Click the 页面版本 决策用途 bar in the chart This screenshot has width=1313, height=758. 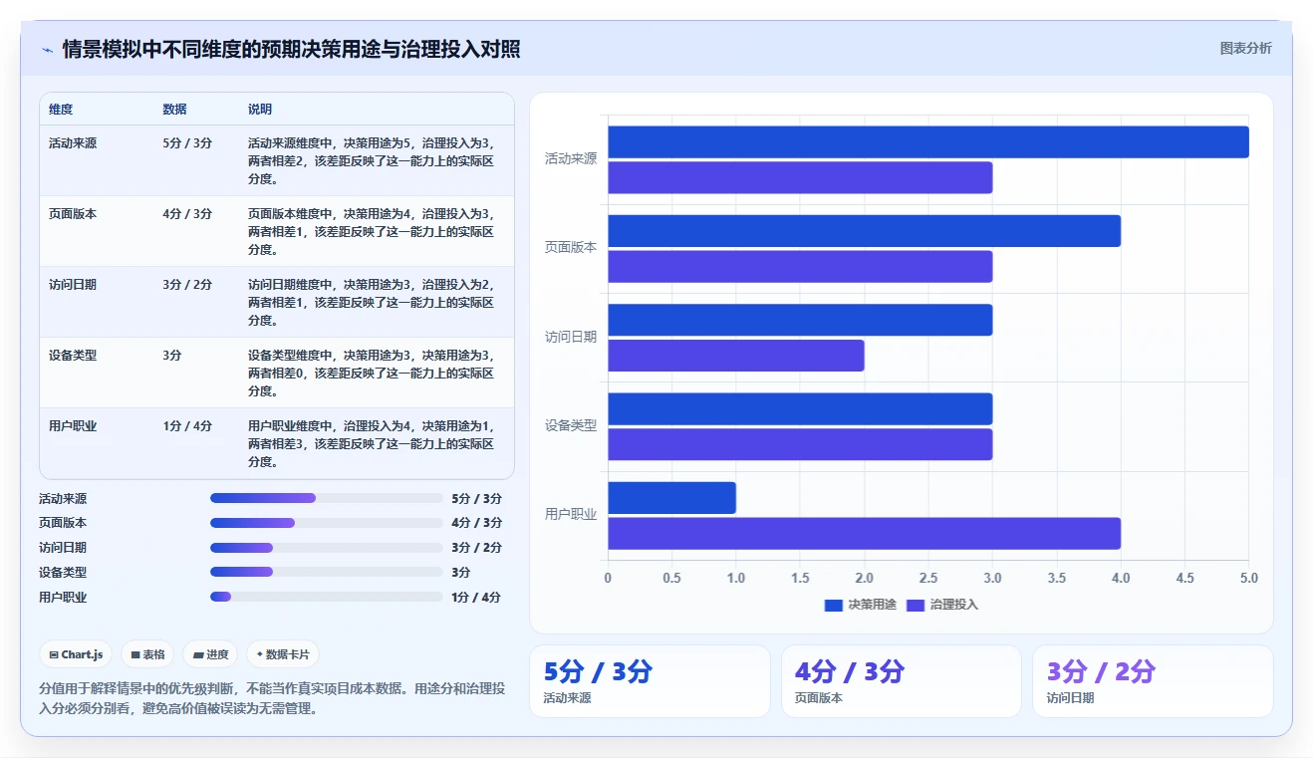coord(864,231)
